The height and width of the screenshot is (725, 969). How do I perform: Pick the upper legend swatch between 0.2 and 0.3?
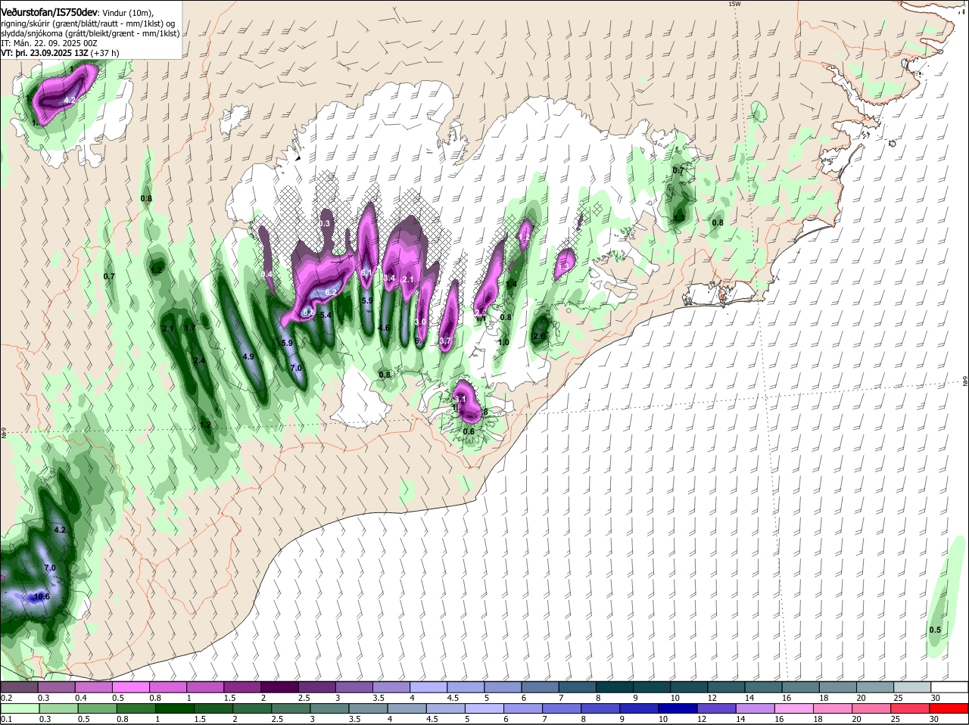pos(20,687)
